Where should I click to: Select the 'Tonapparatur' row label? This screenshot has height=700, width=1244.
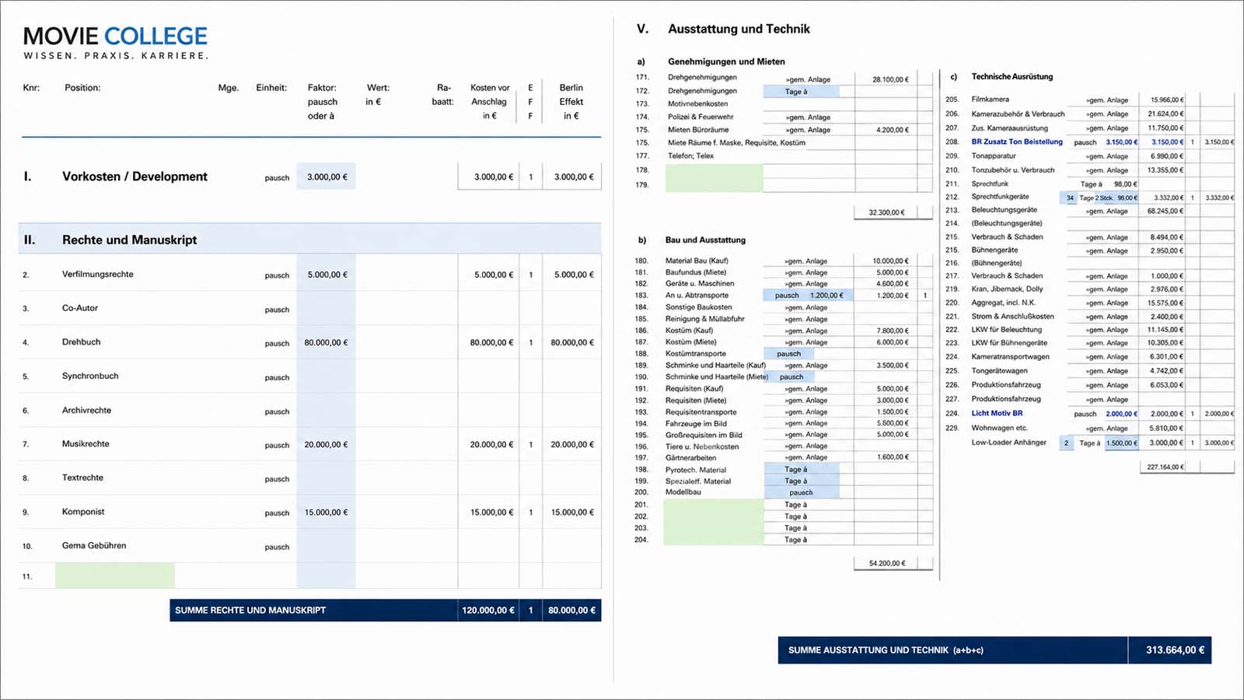coord(994,156)
